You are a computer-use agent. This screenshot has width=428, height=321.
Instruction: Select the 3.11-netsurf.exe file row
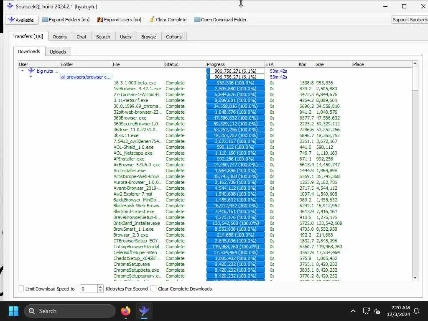[215, 100]
